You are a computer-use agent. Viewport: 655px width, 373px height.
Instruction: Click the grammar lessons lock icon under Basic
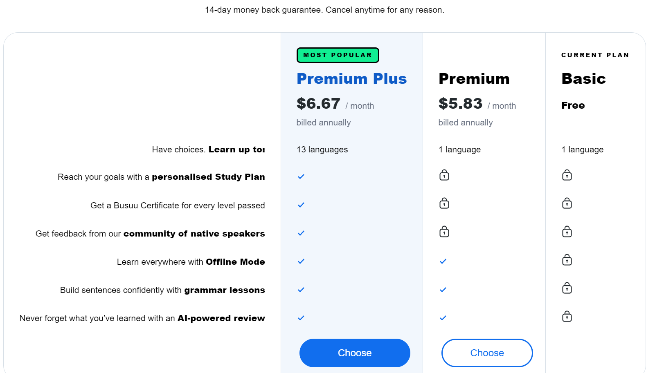point(567,288)
